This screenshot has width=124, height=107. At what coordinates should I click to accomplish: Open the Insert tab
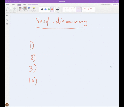tap(13, 4)
